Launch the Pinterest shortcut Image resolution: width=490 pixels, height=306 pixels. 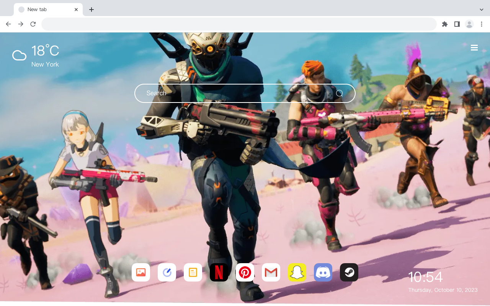245,272
